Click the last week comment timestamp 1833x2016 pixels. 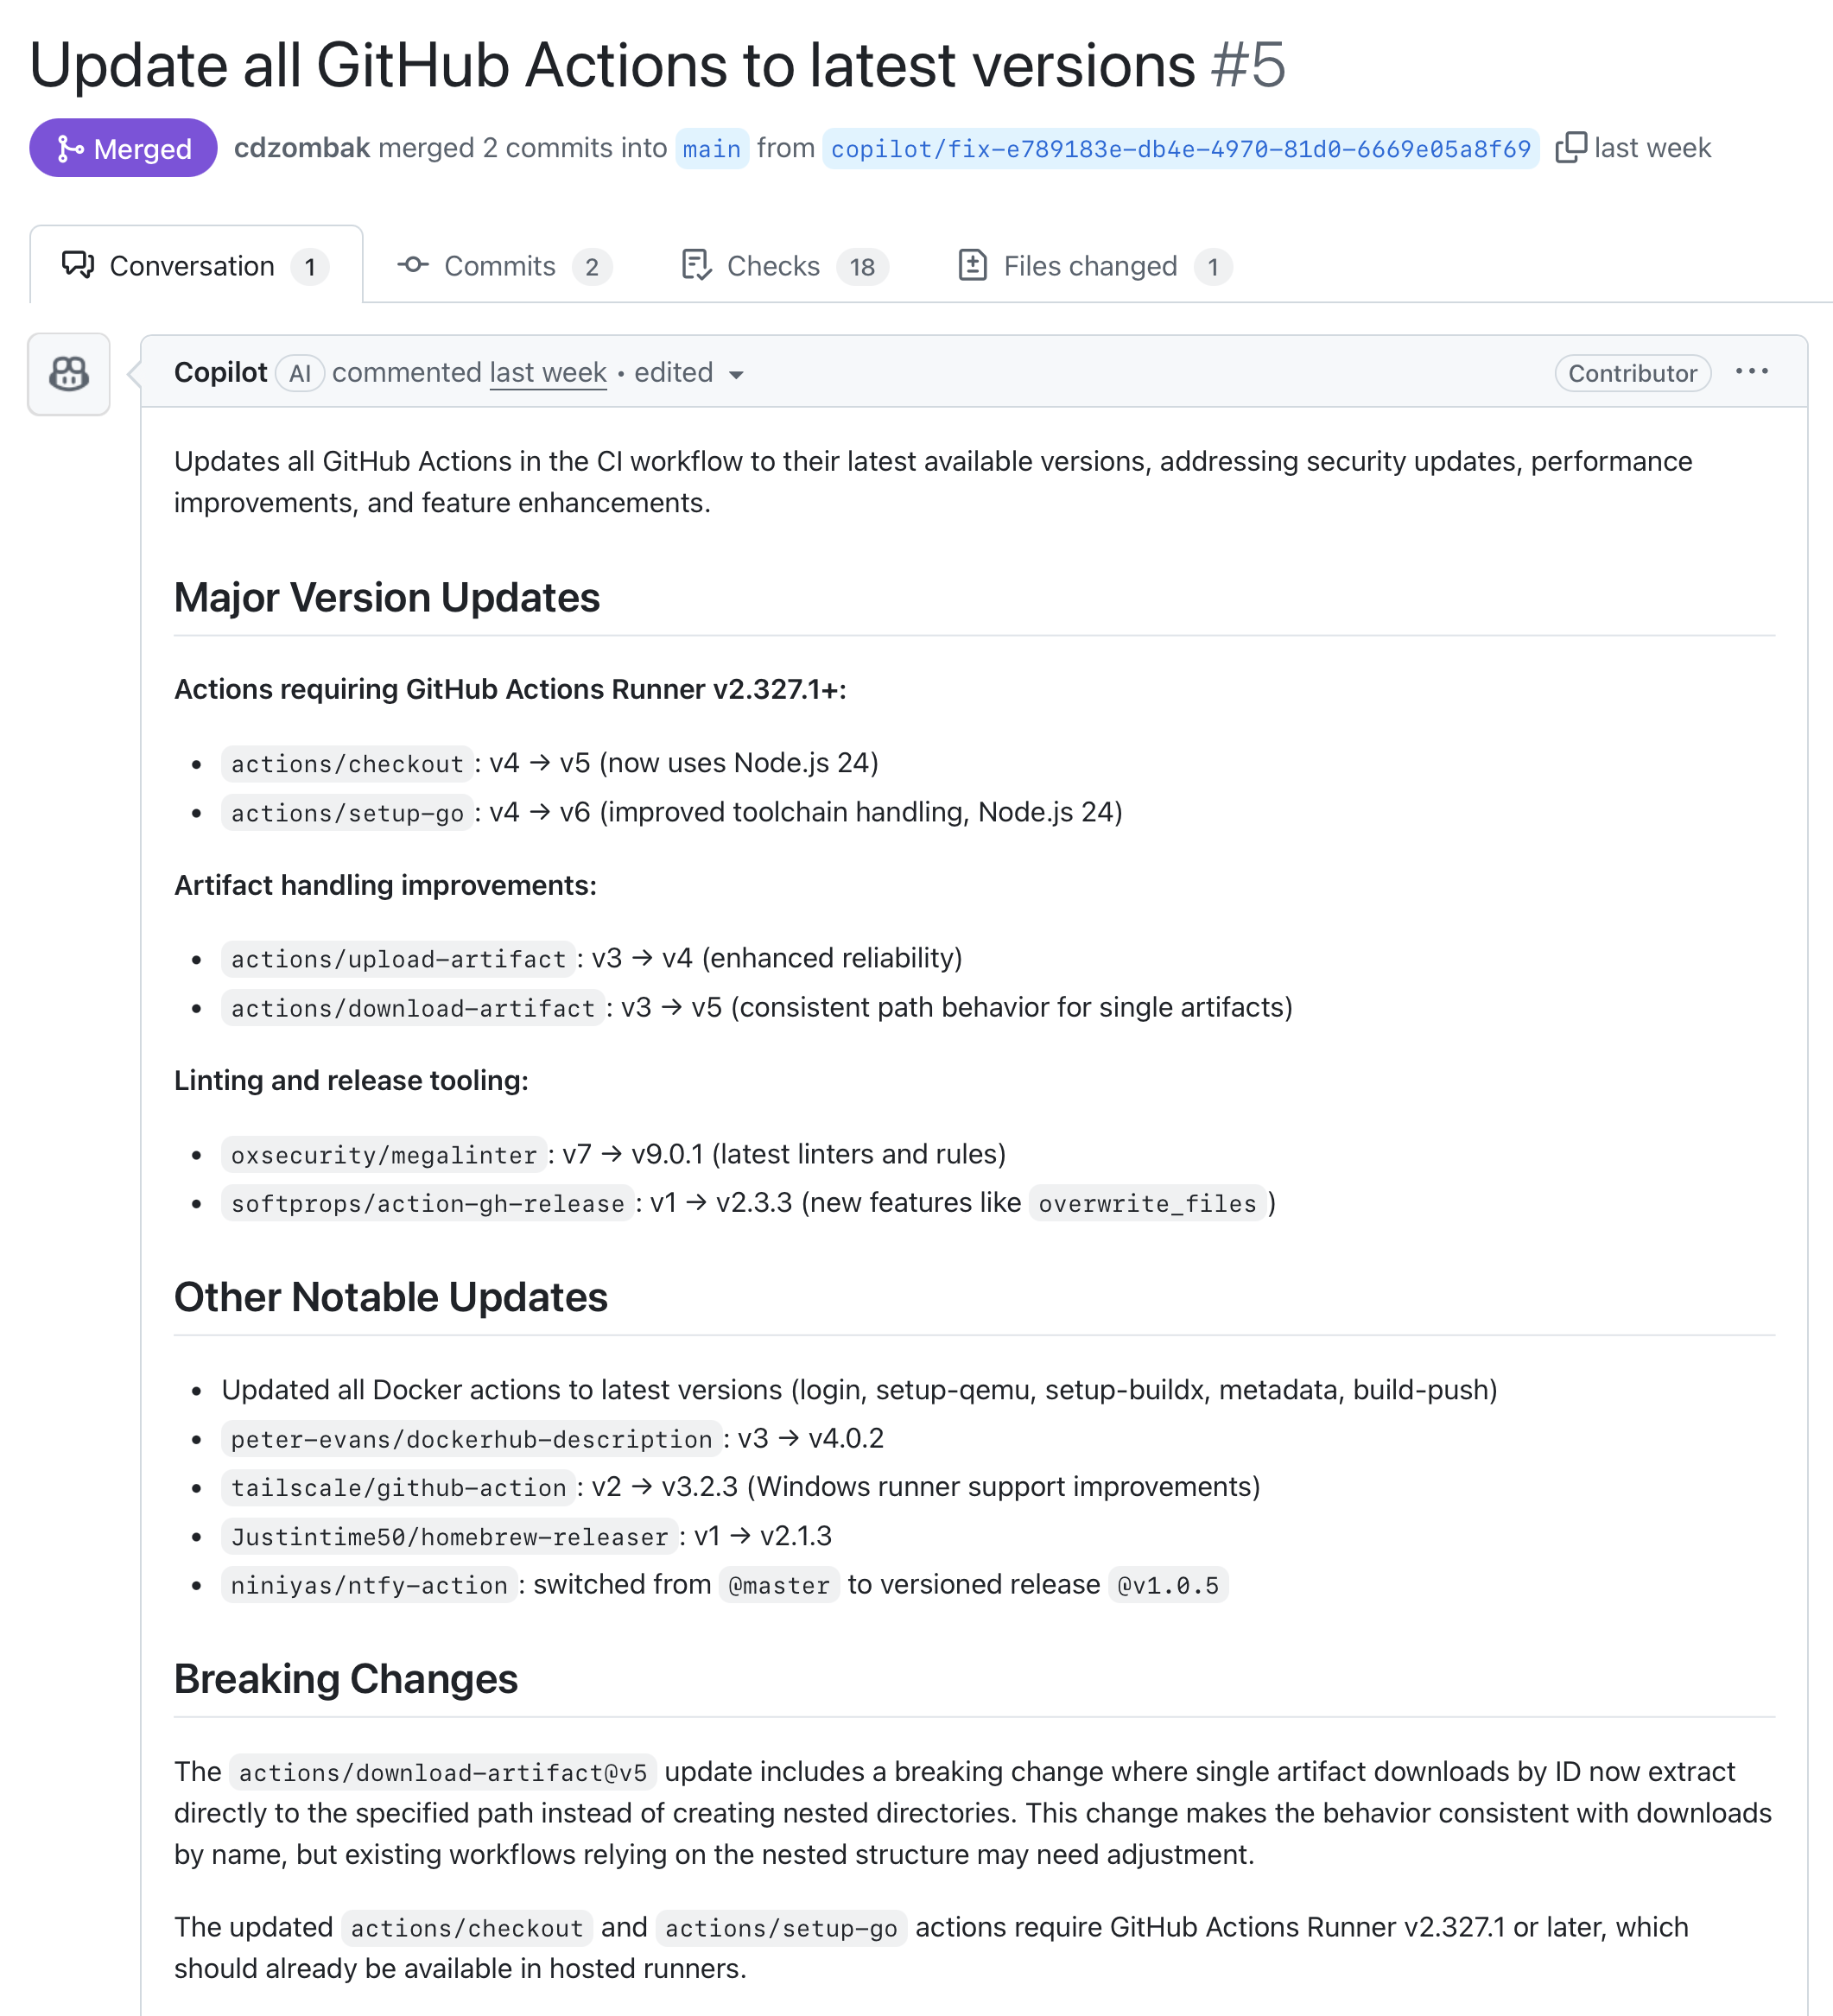[548, 373]
